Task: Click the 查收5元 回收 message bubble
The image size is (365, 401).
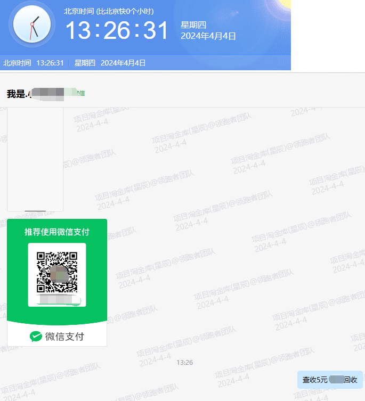Action: click(x=330, y=380)
